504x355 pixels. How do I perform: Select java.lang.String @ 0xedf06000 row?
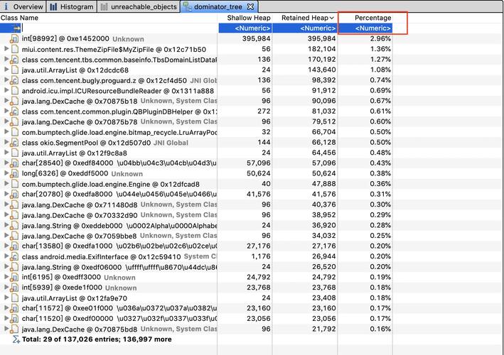196,267
